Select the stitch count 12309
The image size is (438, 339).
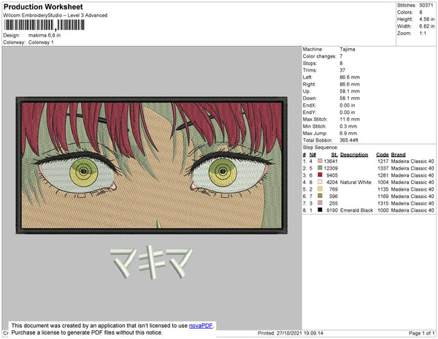(x=331, y=168)
